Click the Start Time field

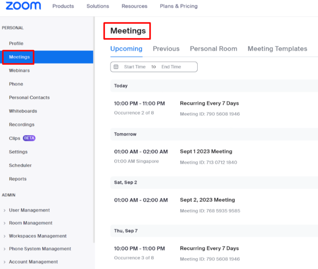(x=135, y=67)
